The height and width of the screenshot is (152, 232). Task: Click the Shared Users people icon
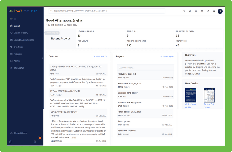pos(11,133)
